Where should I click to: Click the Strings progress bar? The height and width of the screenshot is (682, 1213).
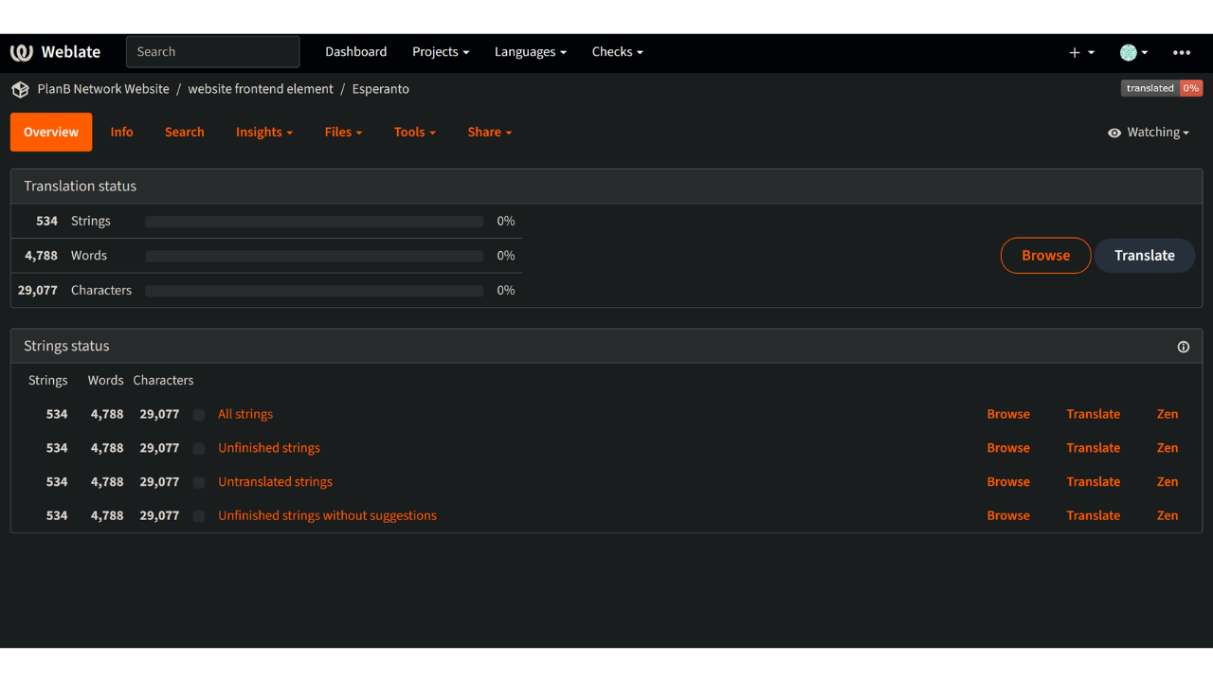pyautogui.click(x=314, y=222)
